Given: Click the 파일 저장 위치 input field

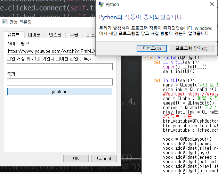Looking at the screenshot, I should [60, 67].
